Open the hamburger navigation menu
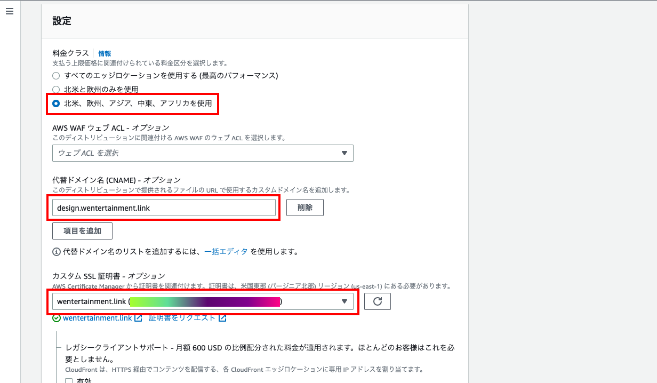The height and width of the screenshot is (383, 657). click(10, 12)
